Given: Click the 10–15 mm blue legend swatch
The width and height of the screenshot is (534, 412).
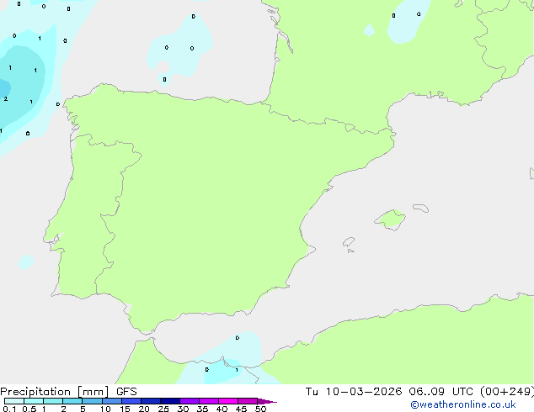Looking at the screenshot, I should coord(111,401).
